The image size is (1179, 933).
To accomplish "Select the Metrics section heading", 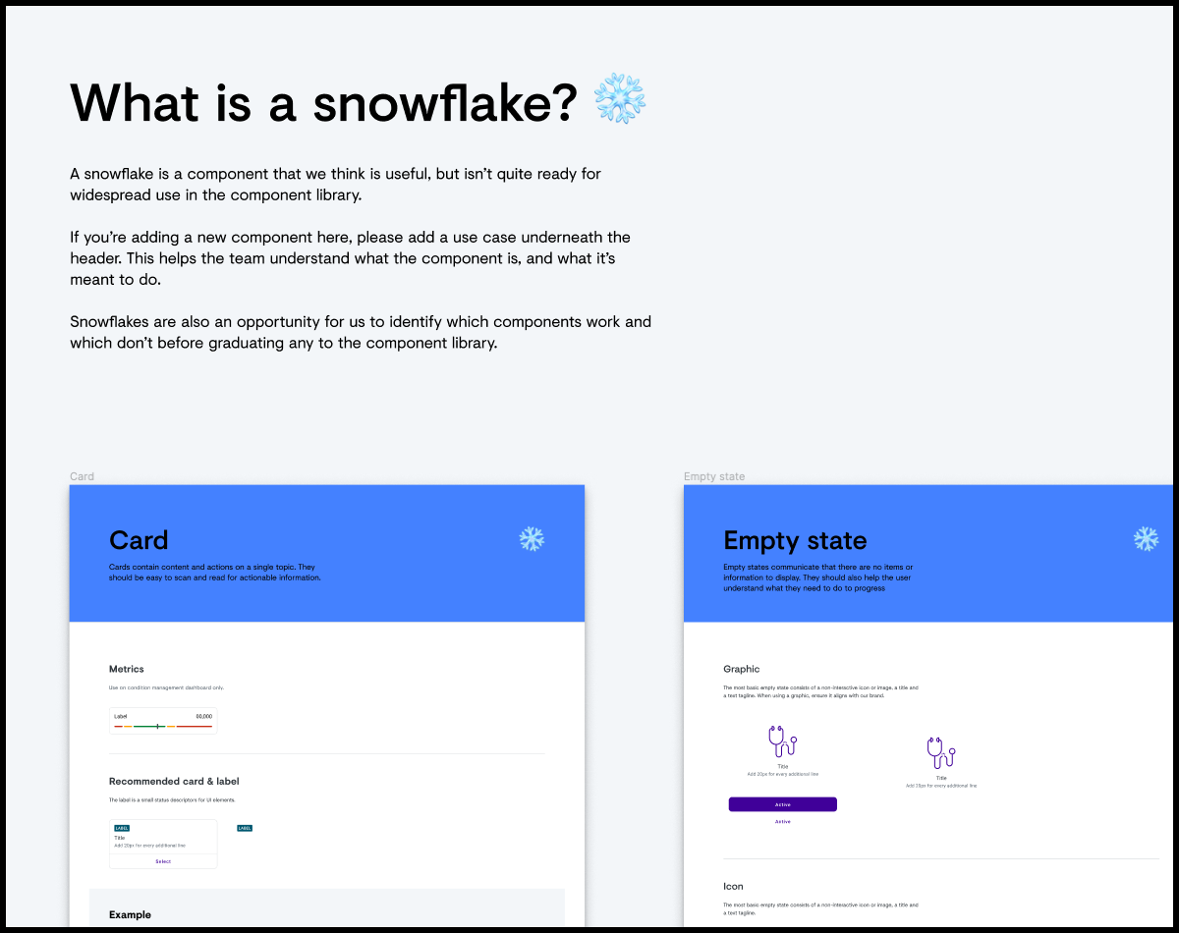I will pyautogui.click(x=127, y=669).
